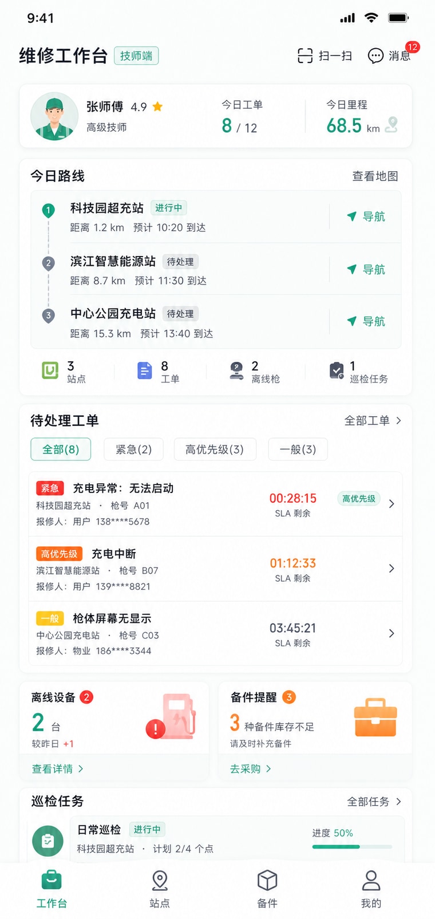This screenshot has height=919, width=435.
Task: Select route stop marker number 1
Action: click(x=49, y=210)
